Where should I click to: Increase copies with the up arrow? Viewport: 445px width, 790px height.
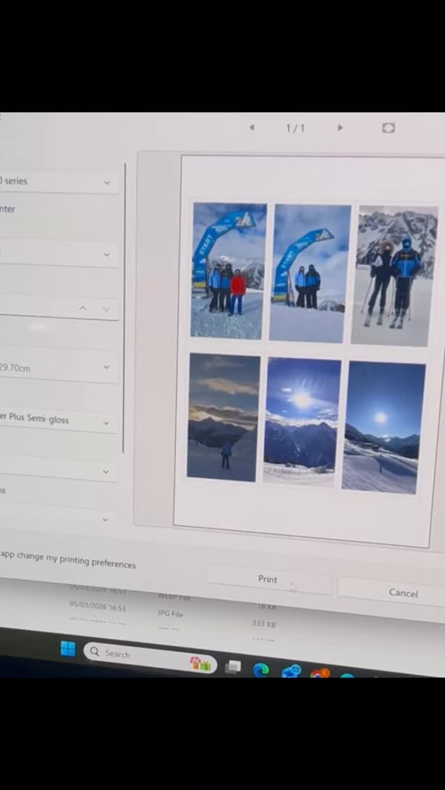tap(83, 308)
